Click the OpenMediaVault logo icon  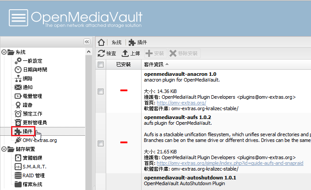(x=19, y=18)
